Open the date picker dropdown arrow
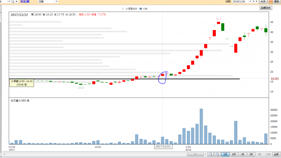This screenshot has height=158, width=281. click(x=250, y=2)
